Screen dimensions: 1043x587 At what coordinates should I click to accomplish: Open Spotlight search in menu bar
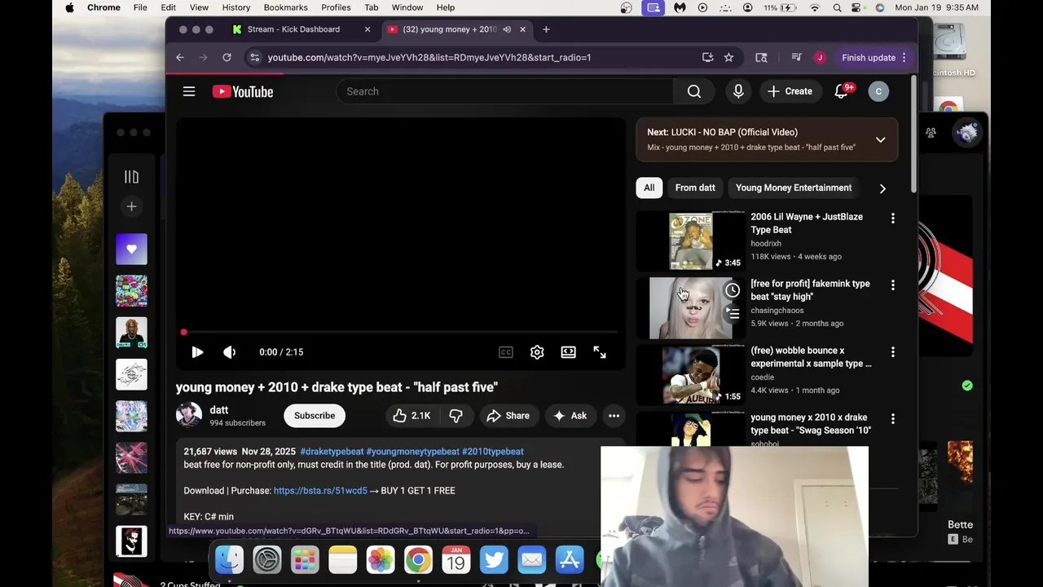[x=837, y=7]
